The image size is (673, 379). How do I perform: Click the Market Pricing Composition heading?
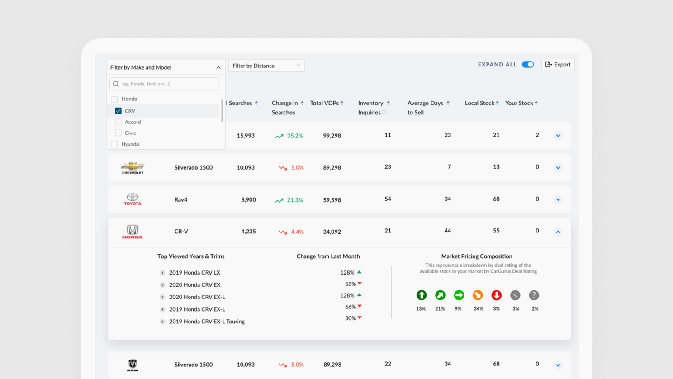[477, 256]
